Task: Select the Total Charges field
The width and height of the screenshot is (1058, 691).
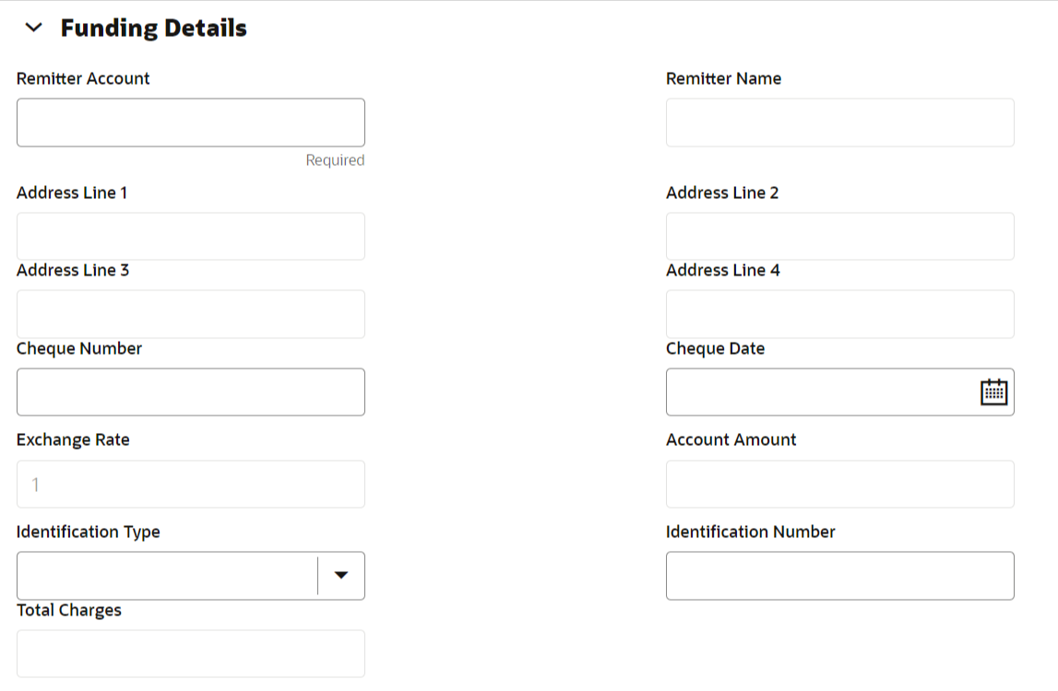Action: 190,654
